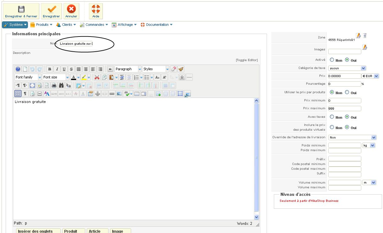The image size is (383, 233).
Task: Copy selection in editor toolbar
Action: click(x=104, y=77)
